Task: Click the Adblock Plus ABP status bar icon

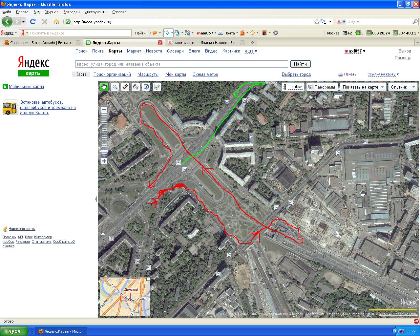Action: (416, 321)
